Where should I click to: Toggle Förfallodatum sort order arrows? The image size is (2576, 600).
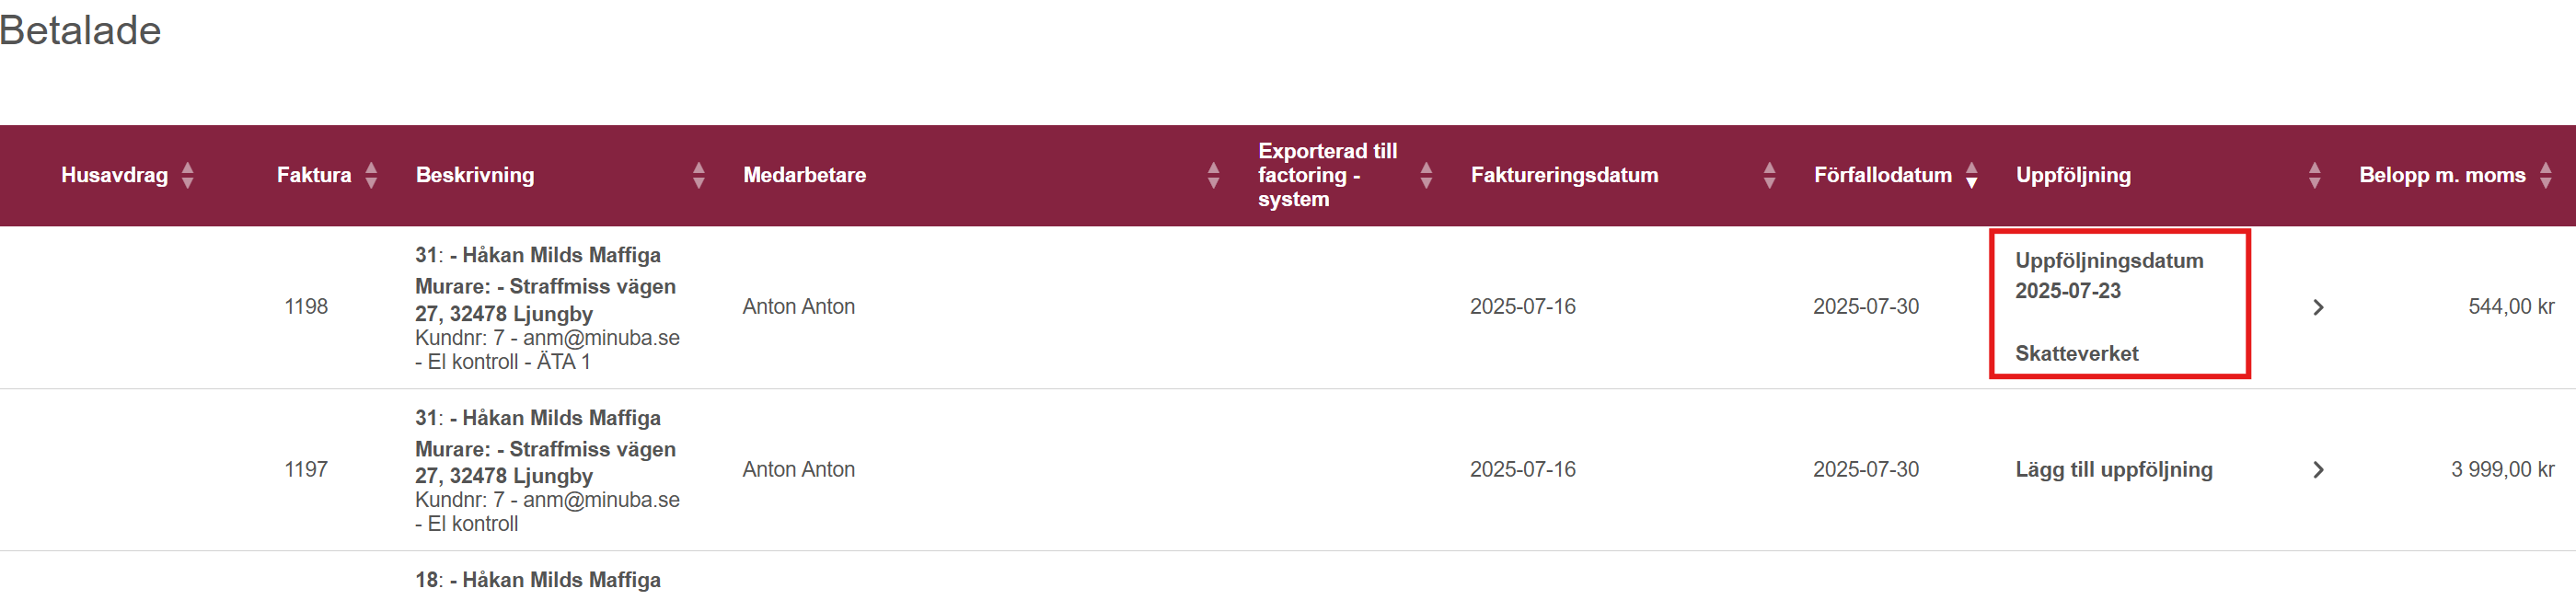coord(1971,175)
